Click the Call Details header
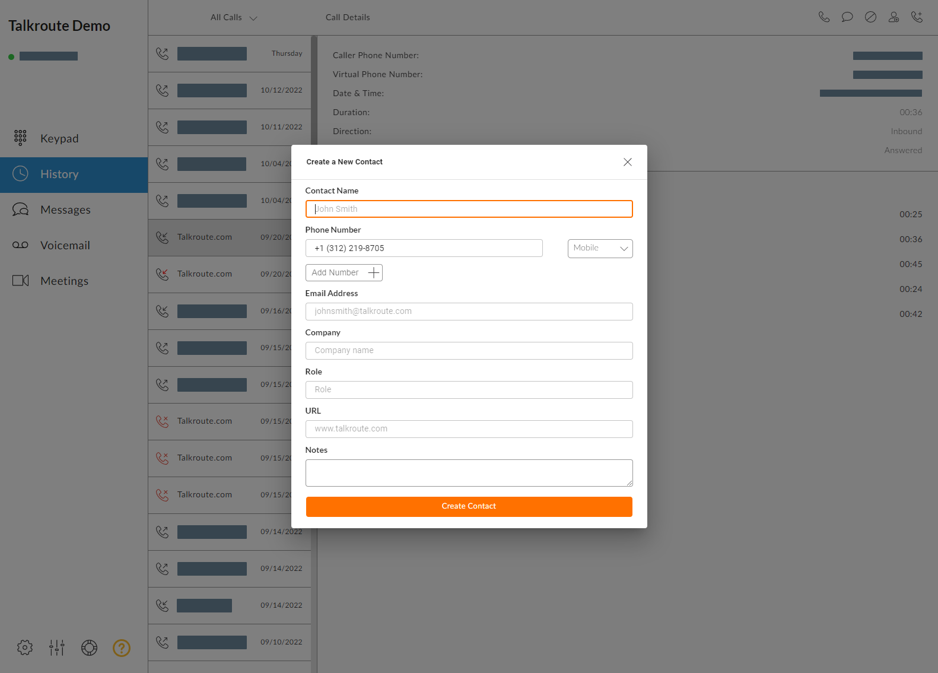938x673 pixels. click(x=348, y=18)
